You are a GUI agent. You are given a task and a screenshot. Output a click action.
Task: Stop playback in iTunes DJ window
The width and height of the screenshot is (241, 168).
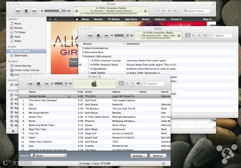point(39,84)
